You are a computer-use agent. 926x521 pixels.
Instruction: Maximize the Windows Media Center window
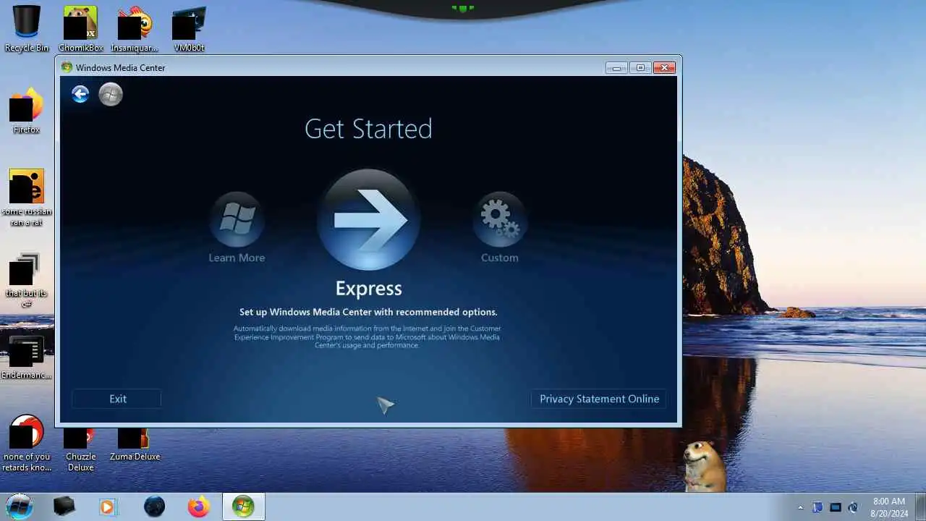tap(640, 67)
